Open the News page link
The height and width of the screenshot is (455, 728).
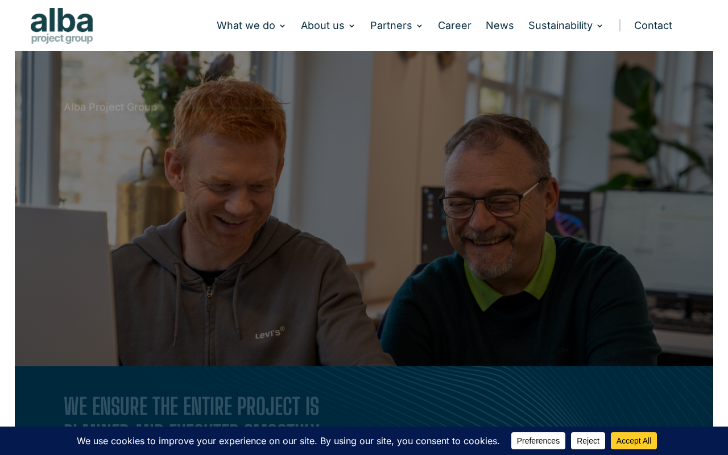pyautogui.click(x=500, y=26)
